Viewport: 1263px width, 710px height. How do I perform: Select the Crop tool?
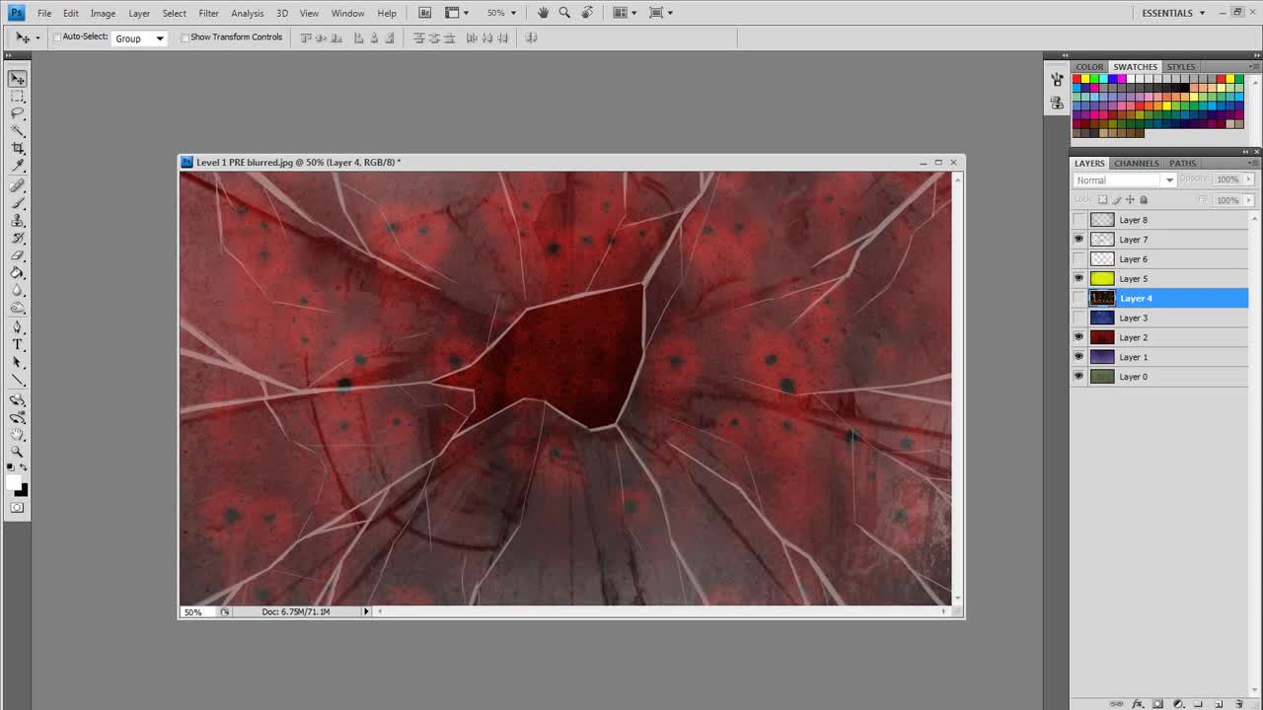18,148
